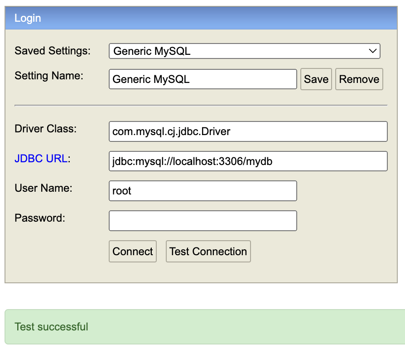Open the JDBC URL link

pyautogui.click(x=41, y=159)
